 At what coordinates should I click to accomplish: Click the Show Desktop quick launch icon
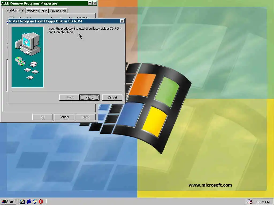point(22,202)
